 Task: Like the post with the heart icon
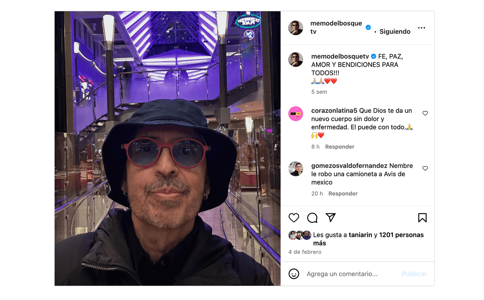pyautogui.click(x=294, y=218)
